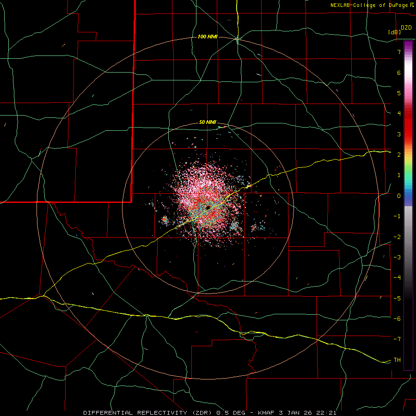
Task: Click the color scale value -1
Action: 397,216
